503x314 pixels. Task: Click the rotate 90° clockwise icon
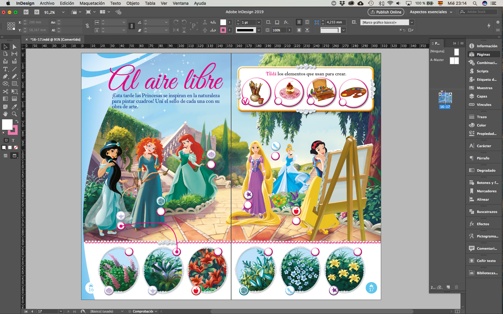176,22
